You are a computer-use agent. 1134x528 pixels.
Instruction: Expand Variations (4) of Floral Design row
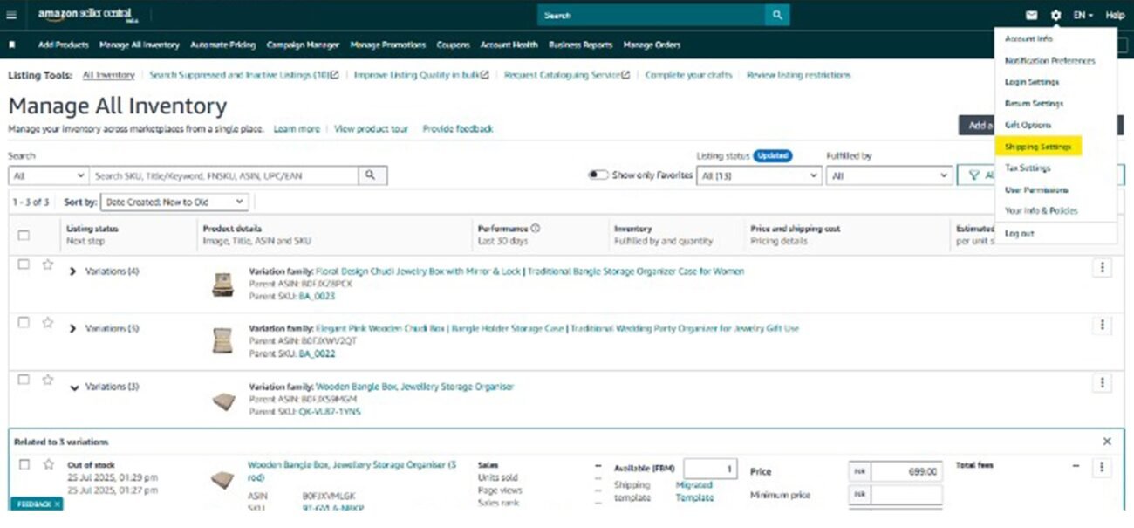[x=73, y=271]
